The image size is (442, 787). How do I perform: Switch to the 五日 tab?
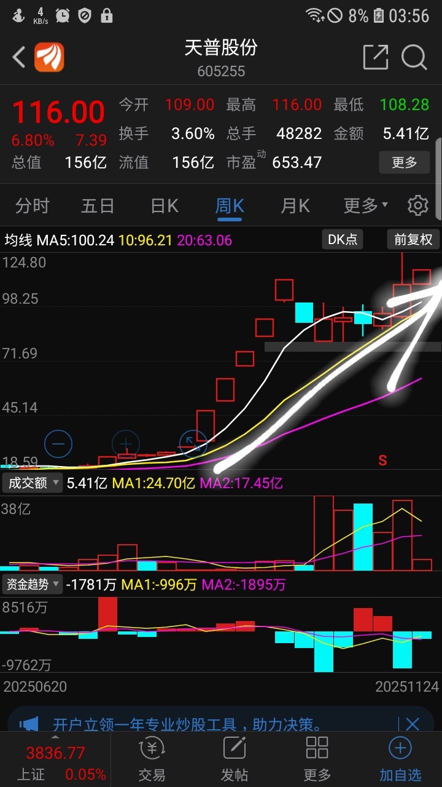tap(98, 206)
